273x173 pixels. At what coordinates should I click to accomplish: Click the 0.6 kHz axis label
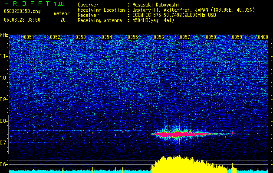pyautogui.click(x=4, y=164)
